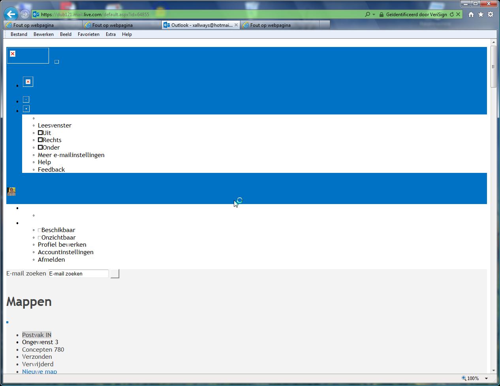Open the zoom level dropdown at 100%
500x386 pixels.
tap(487, 378)
